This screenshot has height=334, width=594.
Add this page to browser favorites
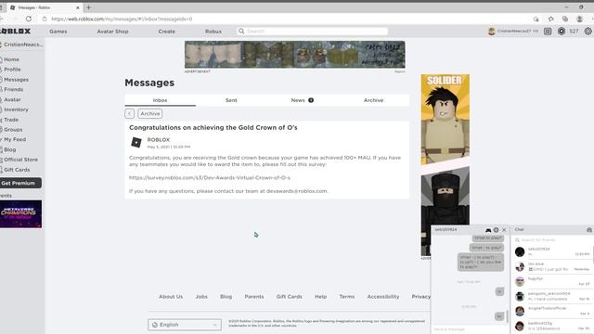click(x=536, y=19)
